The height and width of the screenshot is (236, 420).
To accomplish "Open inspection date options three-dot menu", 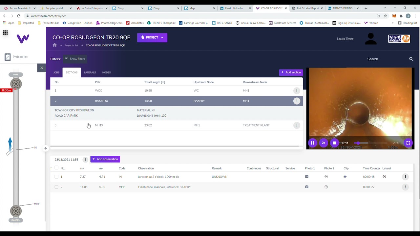I will pos(85,160).
